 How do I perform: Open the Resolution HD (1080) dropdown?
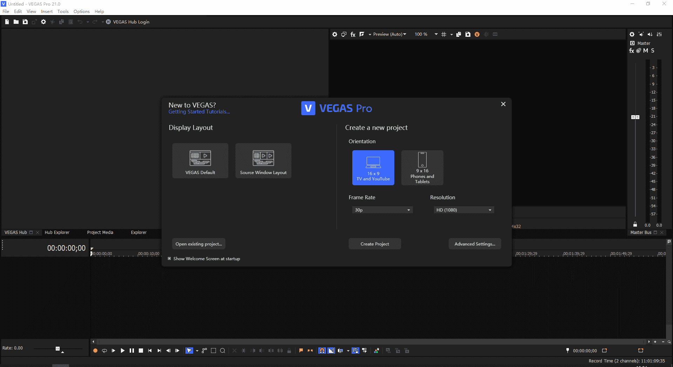tap(464, 210)
